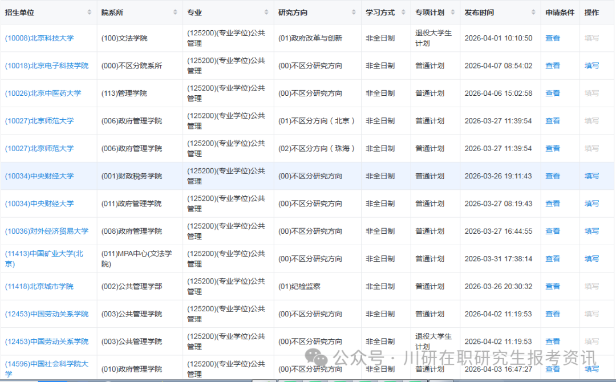Sort the 院系所 column using its arrow icon

point(176,11)
